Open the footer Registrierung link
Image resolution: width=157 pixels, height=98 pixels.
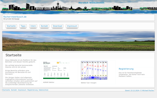[32, 90]
